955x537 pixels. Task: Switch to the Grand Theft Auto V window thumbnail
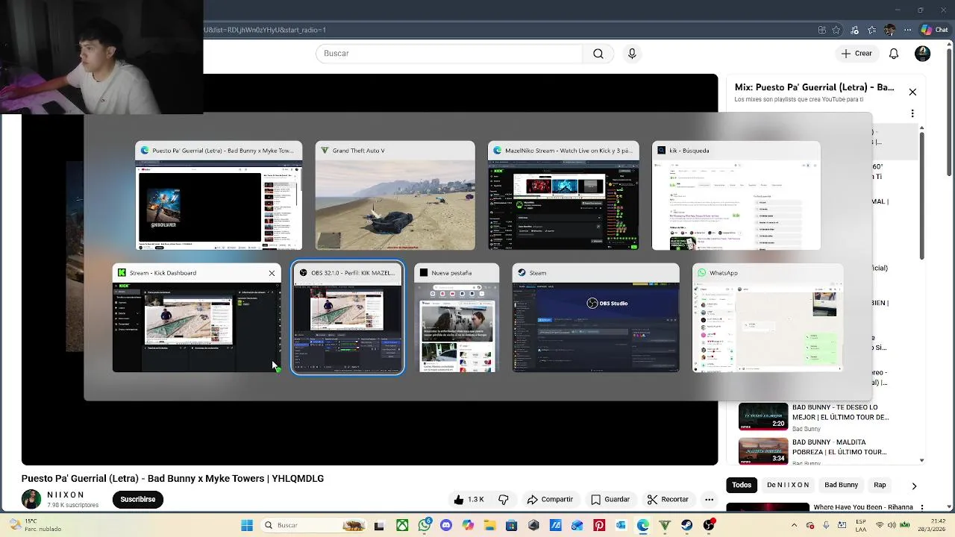(x=395, y=195)
